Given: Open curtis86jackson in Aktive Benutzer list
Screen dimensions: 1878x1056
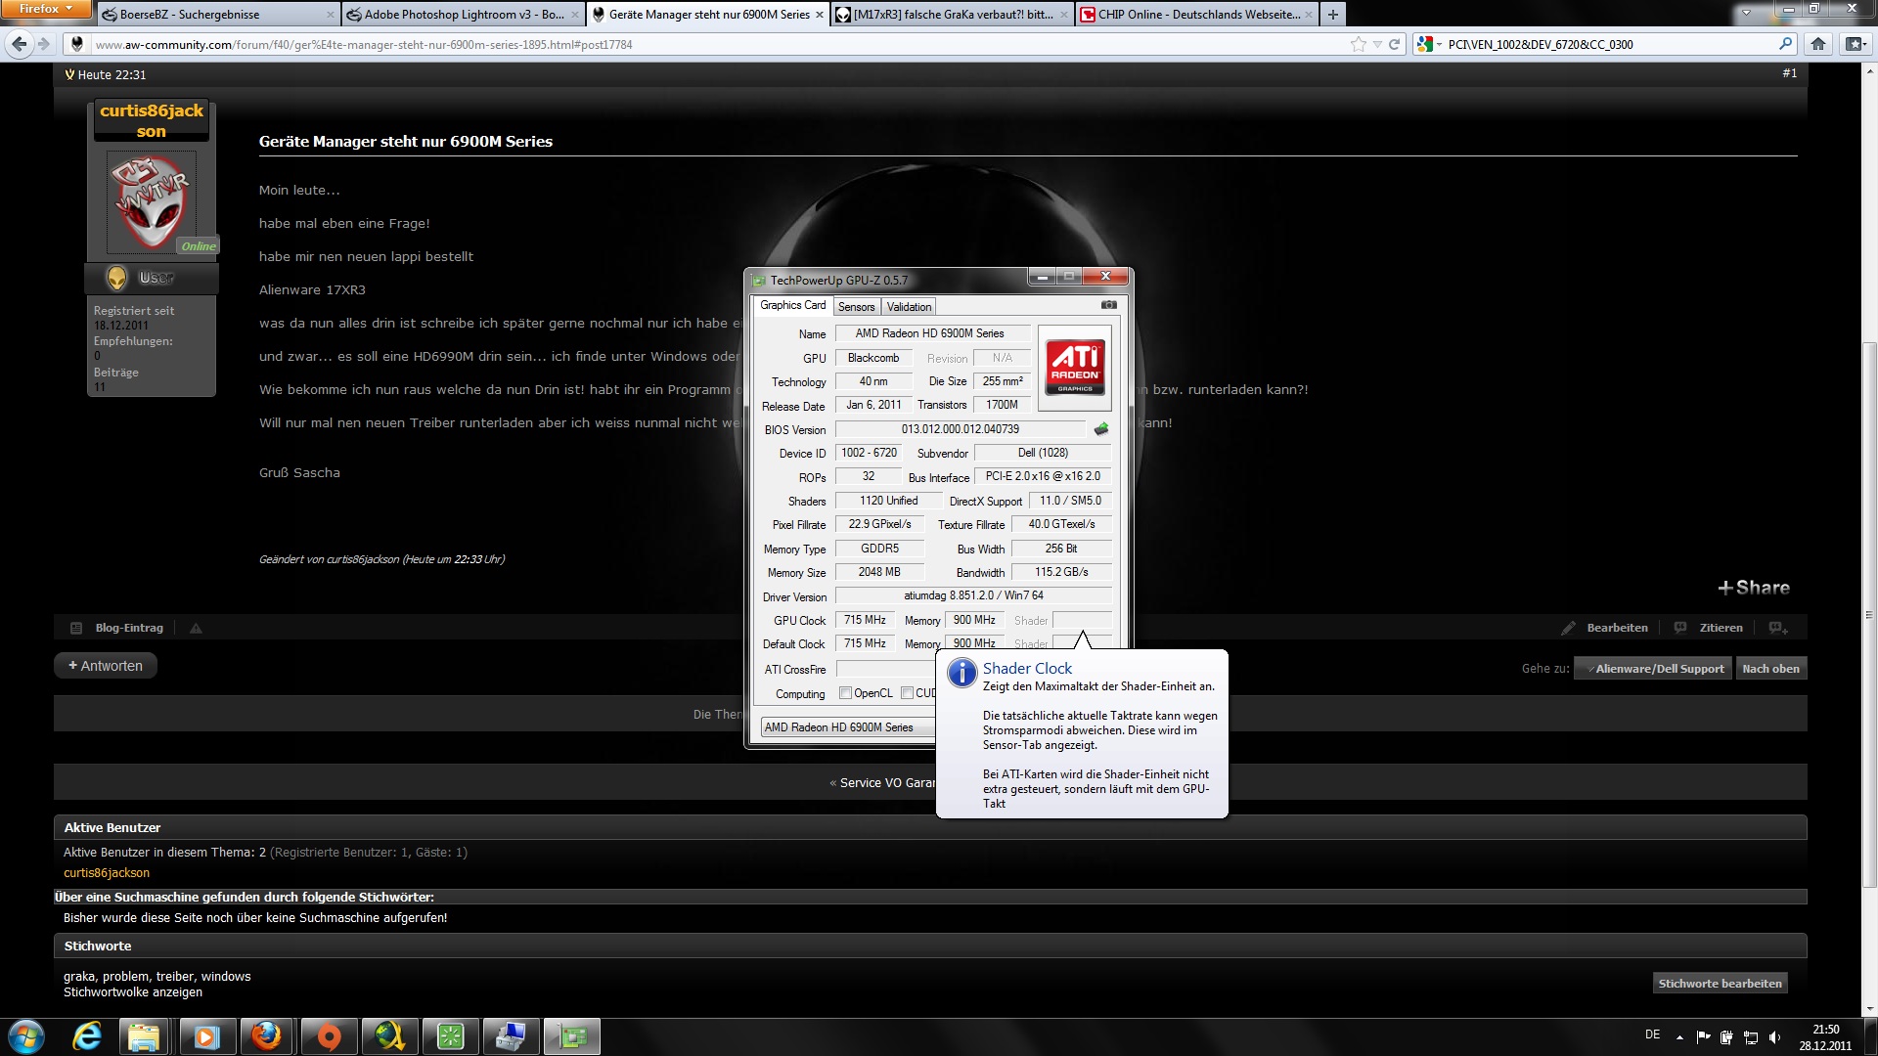Looking at the screenshot, I should [107, 873].
